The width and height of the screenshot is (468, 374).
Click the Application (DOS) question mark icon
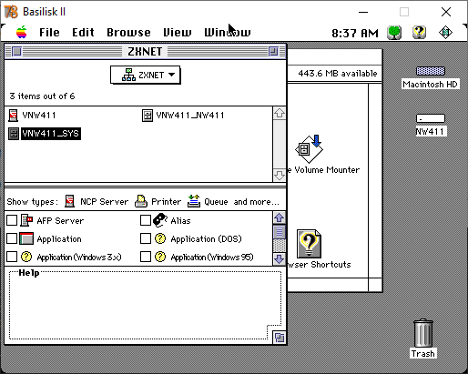coord(160,238)
